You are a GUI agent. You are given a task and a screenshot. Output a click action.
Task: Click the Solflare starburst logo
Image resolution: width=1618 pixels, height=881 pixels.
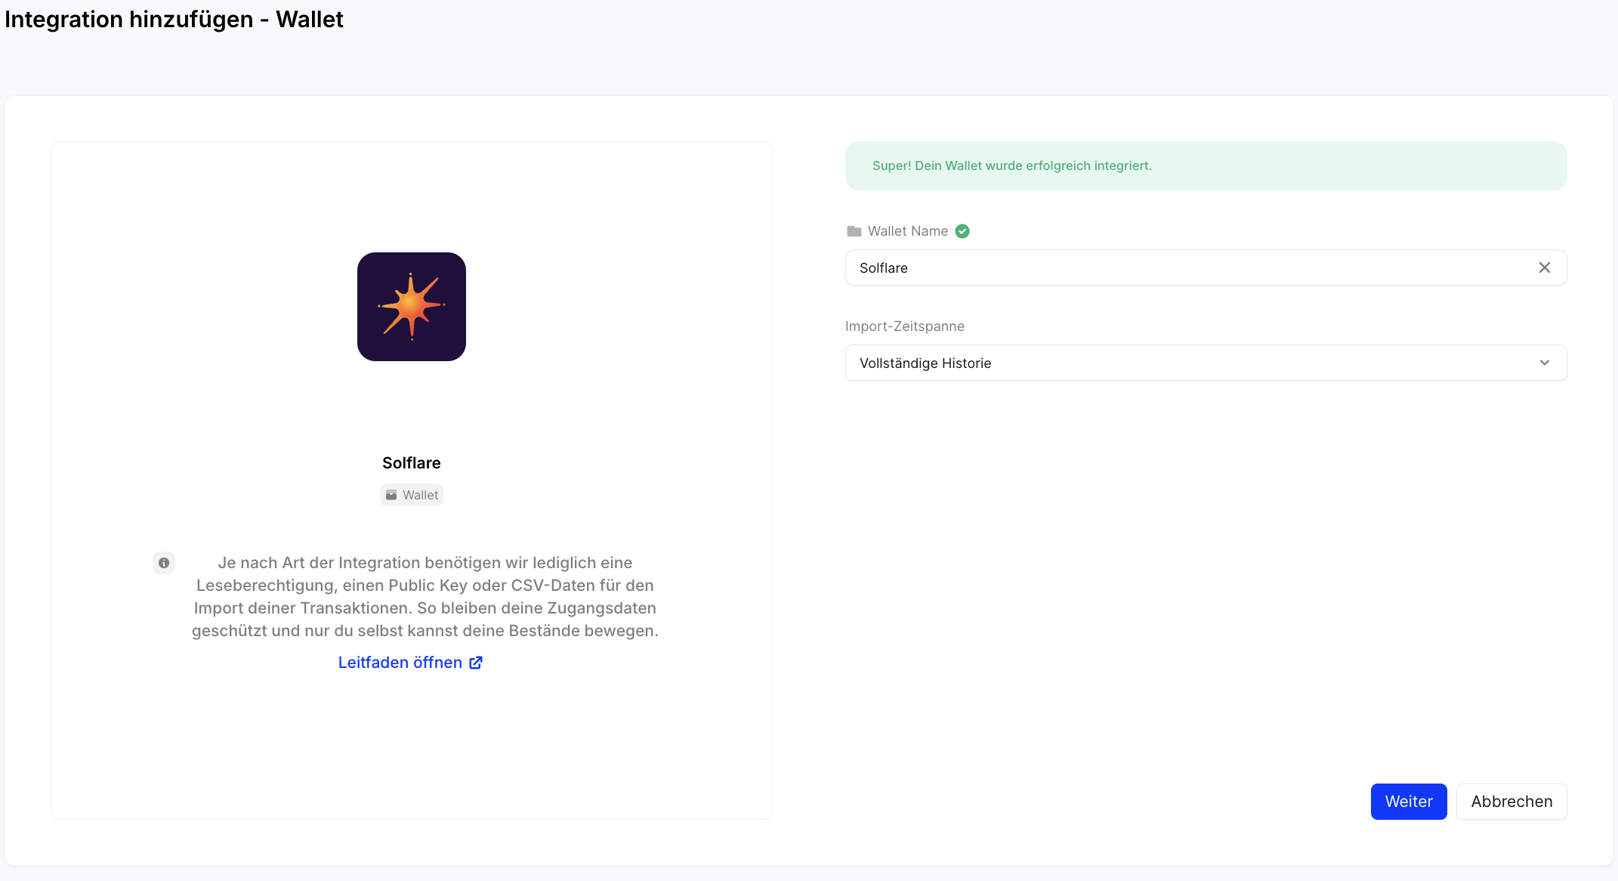point(412,307)
